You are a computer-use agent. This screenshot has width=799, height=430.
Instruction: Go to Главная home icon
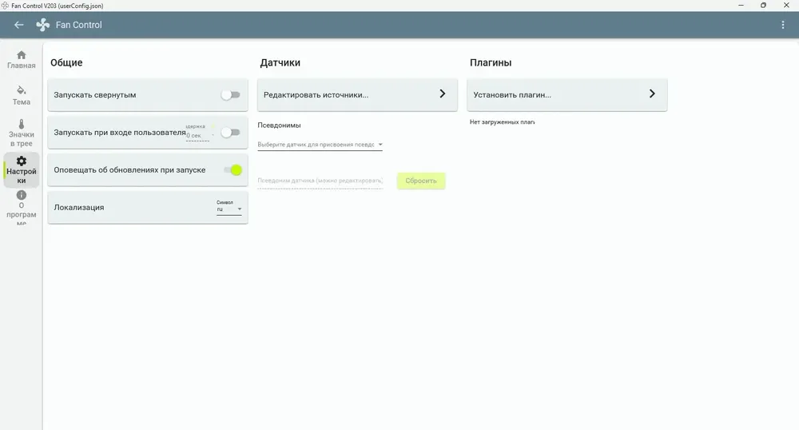coord(22,55)
